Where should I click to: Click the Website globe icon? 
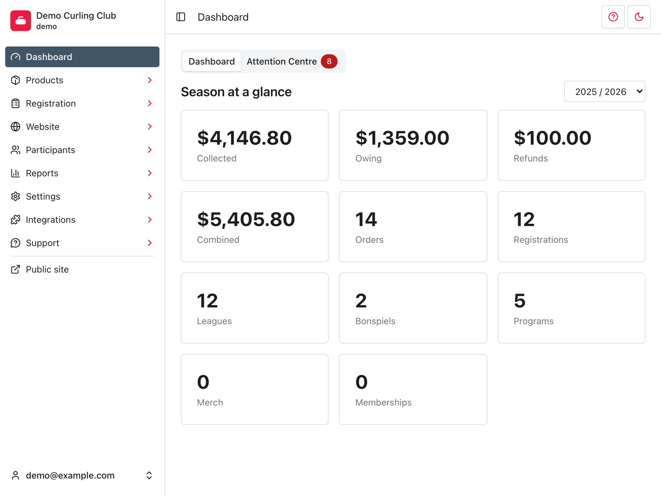click(15, 127)
